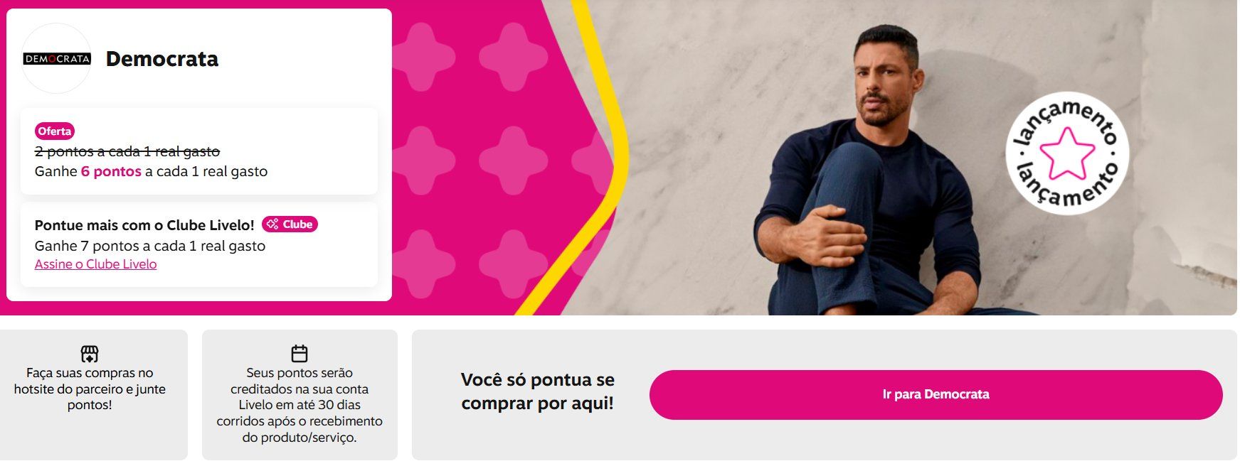The width and height of the screenshot is (1240, 461).
Task: Click the Ir para Democrata button
Action: pos(936,394)
